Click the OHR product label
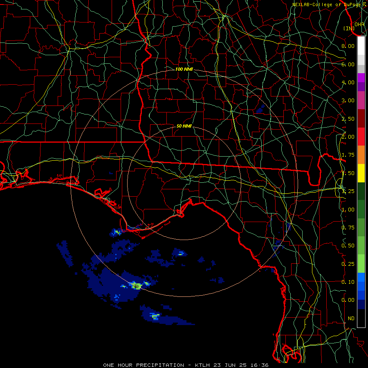The height and width of the screenshot is (368, 368). click(x=359, y=24)
